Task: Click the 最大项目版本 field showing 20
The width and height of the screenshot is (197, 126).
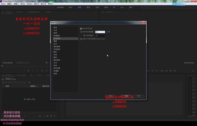Action: (x=100, y=36)
